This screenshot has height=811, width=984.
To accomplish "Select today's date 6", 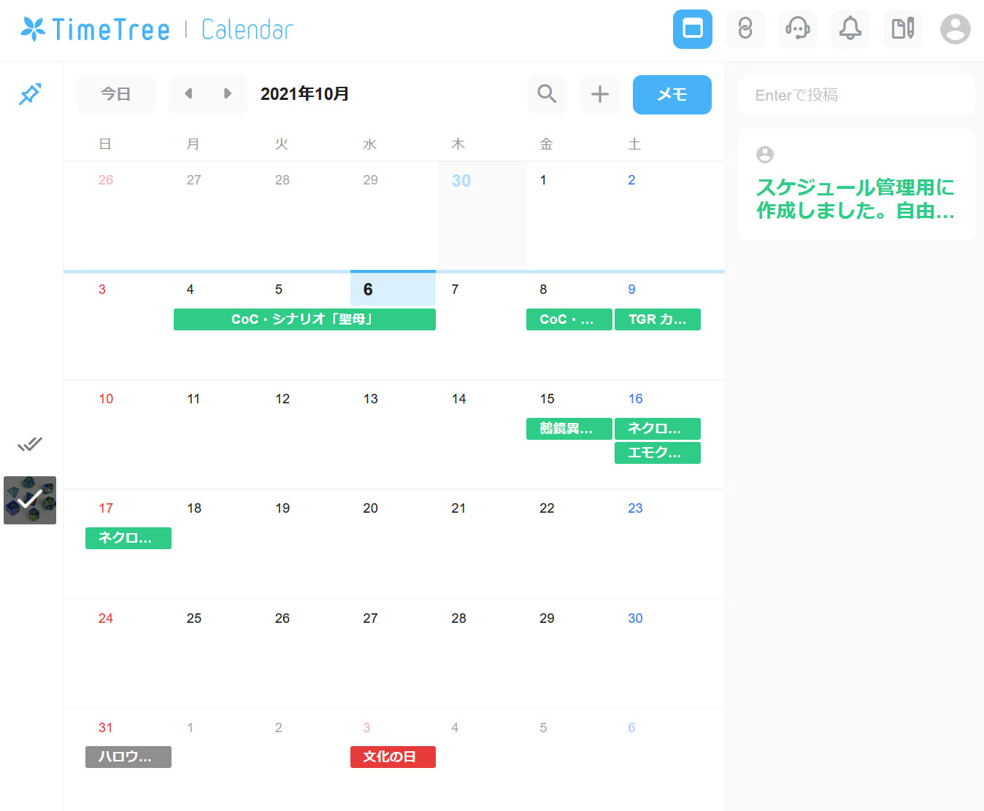I will click(x=393, y=289).
